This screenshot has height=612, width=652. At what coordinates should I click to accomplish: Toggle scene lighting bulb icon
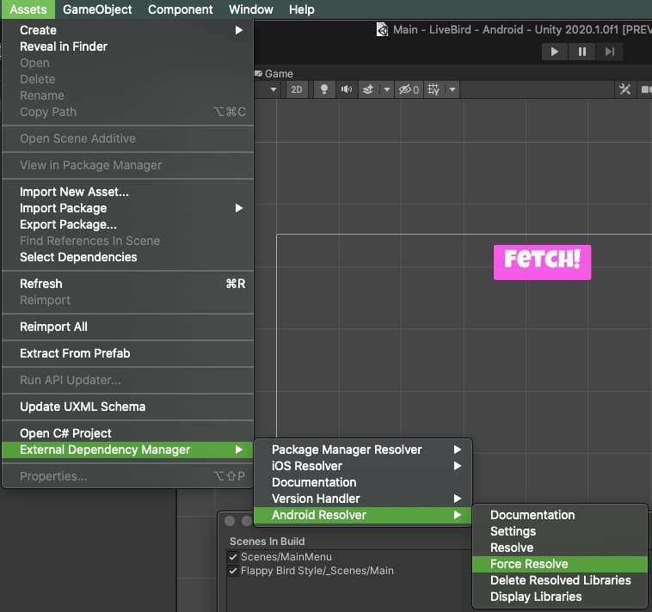324,89
